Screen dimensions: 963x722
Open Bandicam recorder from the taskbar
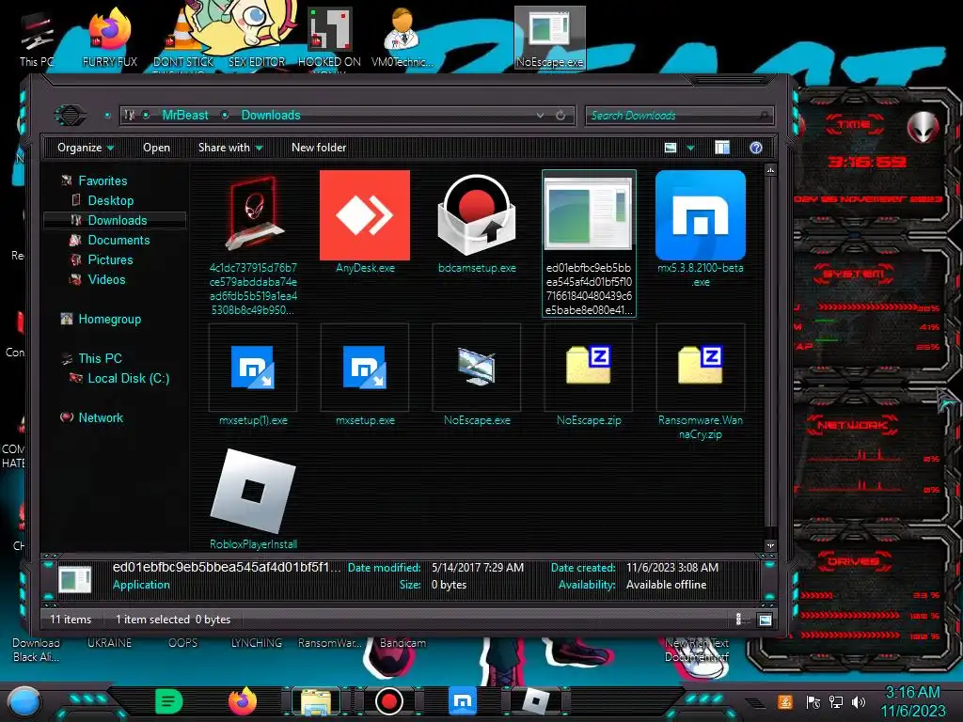pos(388,701)
